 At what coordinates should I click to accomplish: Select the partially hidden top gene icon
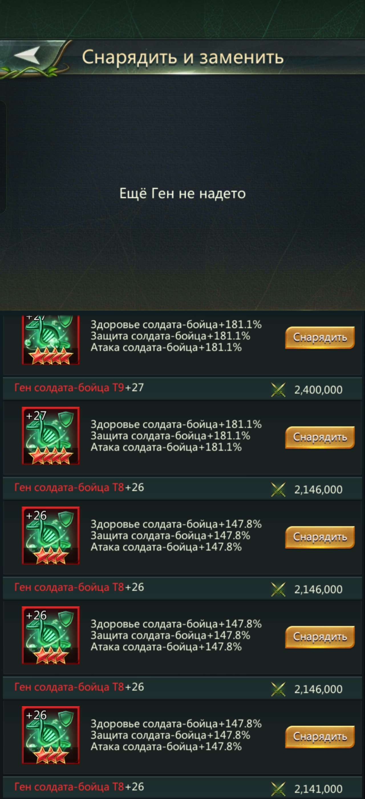click(x=50, y=340)
